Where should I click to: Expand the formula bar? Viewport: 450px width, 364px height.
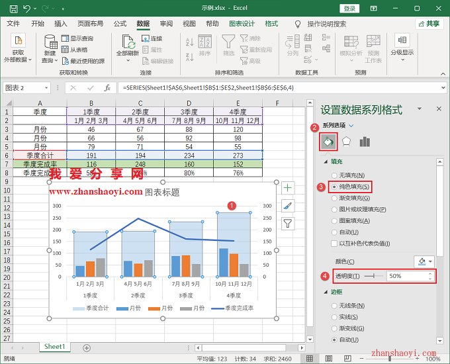(x=443, y=88)
